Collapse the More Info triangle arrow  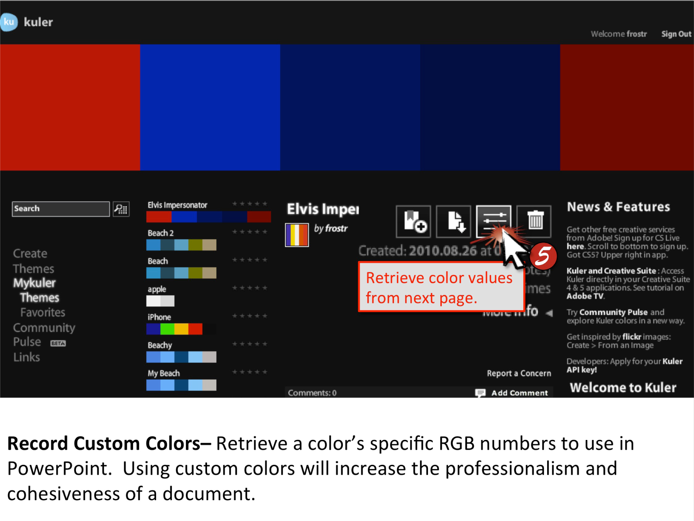click(549, 313)
